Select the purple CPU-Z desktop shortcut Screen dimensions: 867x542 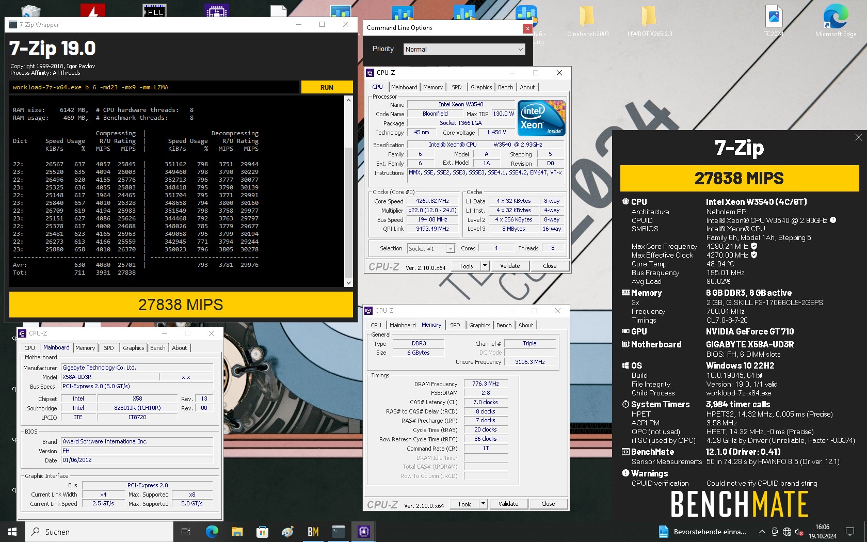tap(217, 10)
